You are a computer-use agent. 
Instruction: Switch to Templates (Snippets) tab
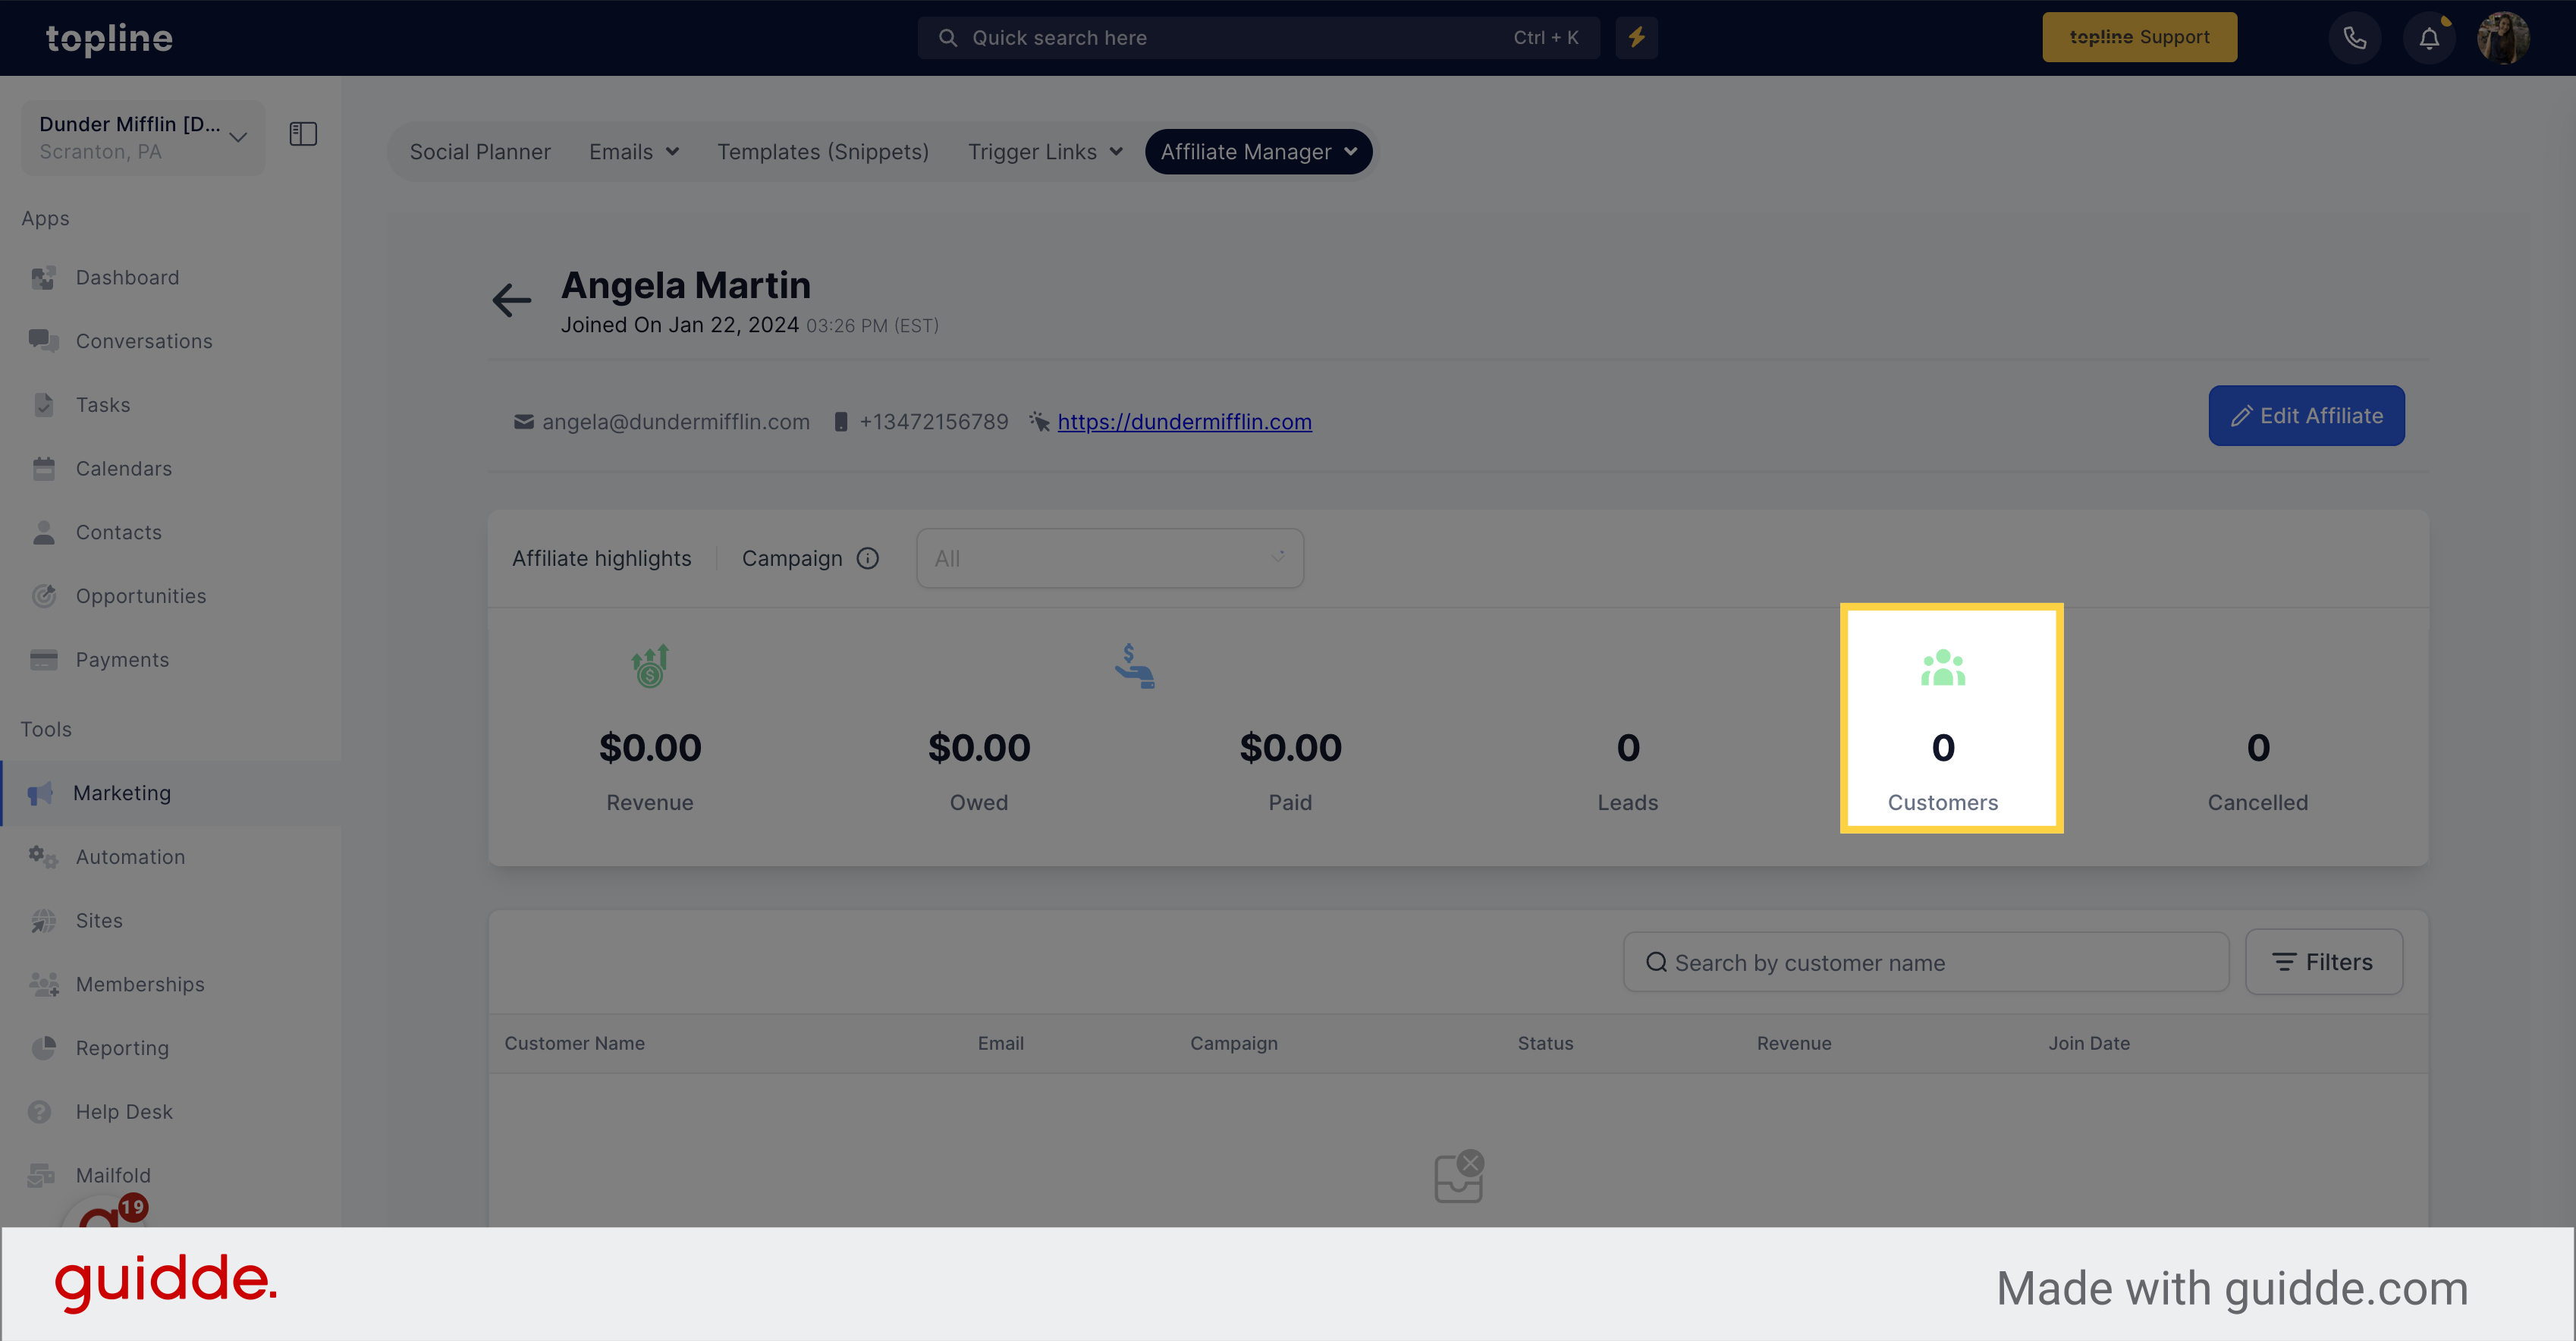click(x=822, y=152)
